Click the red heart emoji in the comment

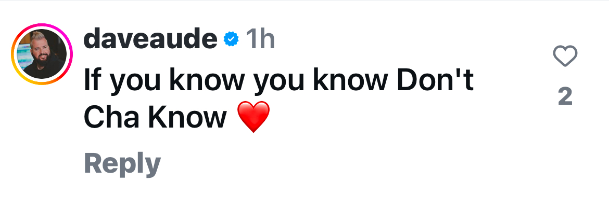pyautogui.click(x=253, y=117)
